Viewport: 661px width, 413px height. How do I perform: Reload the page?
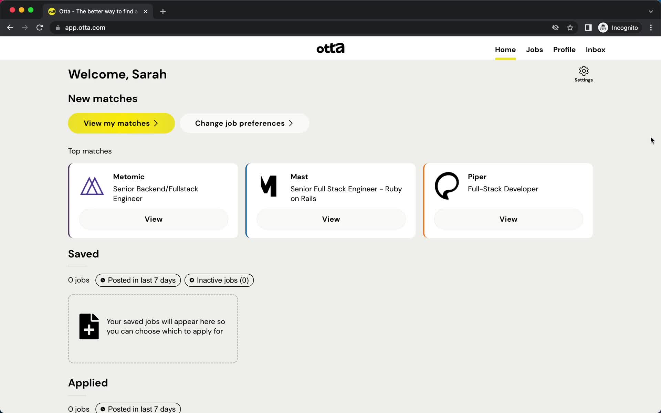click(40, 28)
